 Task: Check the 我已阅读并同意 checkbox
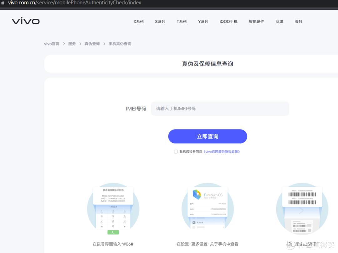[x=176, y=152]
